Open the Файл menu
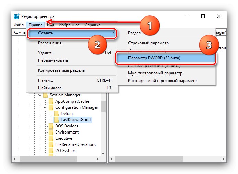The width and height of the screenshot is (238, 174). coord(19,25)
